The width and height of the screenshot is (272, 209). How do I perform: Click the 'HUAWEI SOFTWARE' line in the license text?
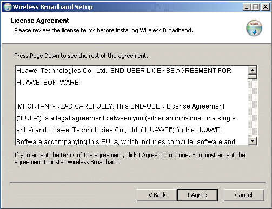click(x=48, y=83)
